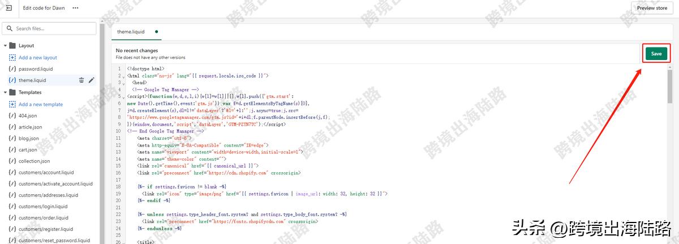Click the add-file icon beside Add a new template
The height and width of the screenshot is (244, 679).
(x=12, y=104)
